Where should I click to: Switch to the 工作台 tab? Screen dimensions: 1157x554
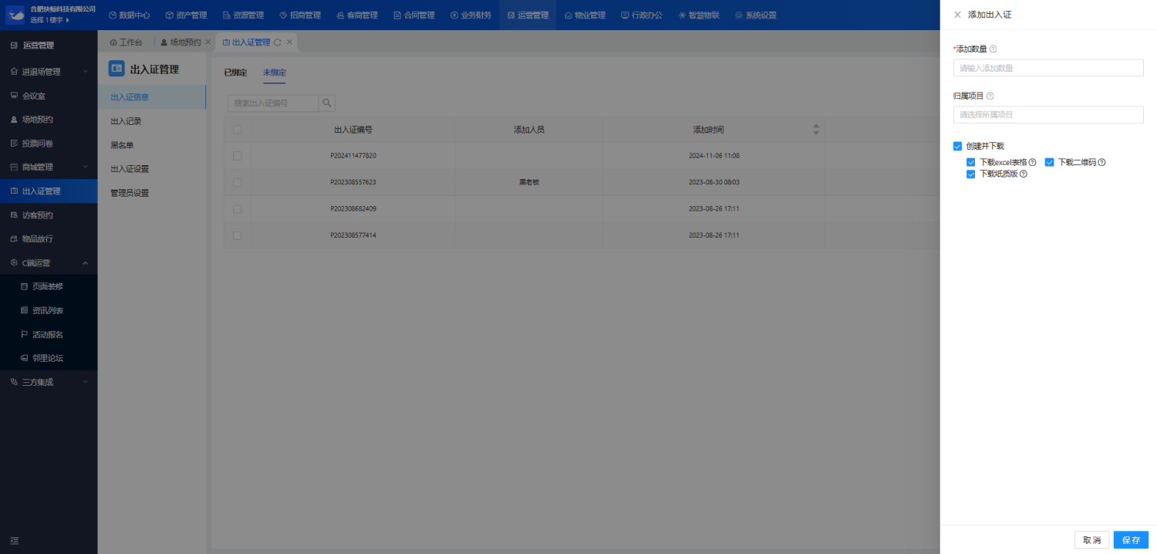point(126,42)
